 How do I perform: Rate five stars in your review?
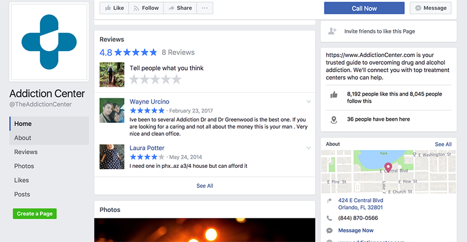pyautogui.click(x=176, y=80)
